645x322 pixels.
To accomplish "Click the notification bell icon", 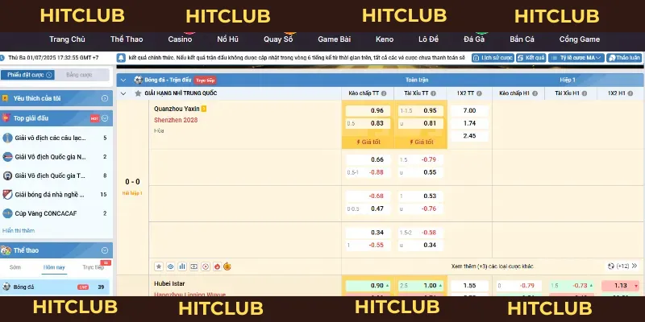I will [122, 57].
